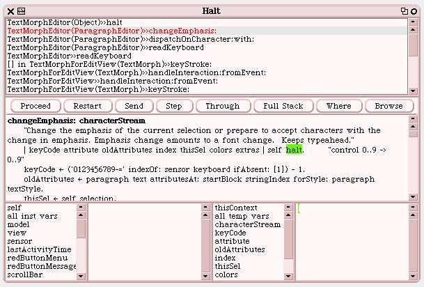This screenshot has height=287, width=424.
Task: Select 'self' in receiver inspector list
Action: click(x=41, y=208)
